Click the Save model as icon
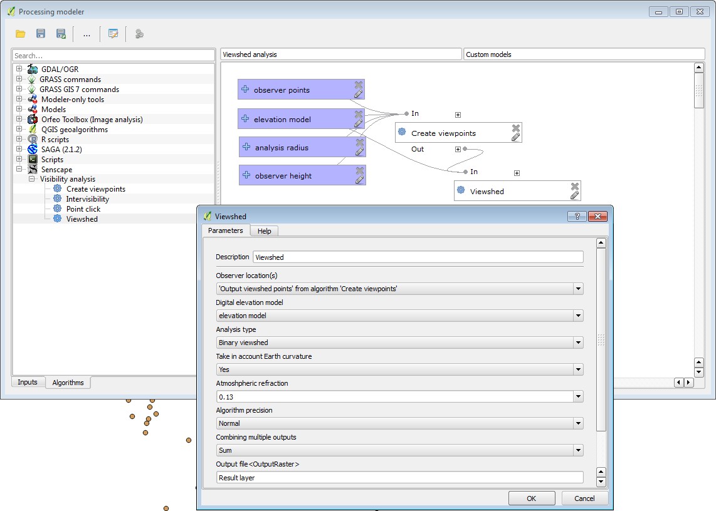The width and height of the screenshot is (716, 511). (x=61, y=34)
